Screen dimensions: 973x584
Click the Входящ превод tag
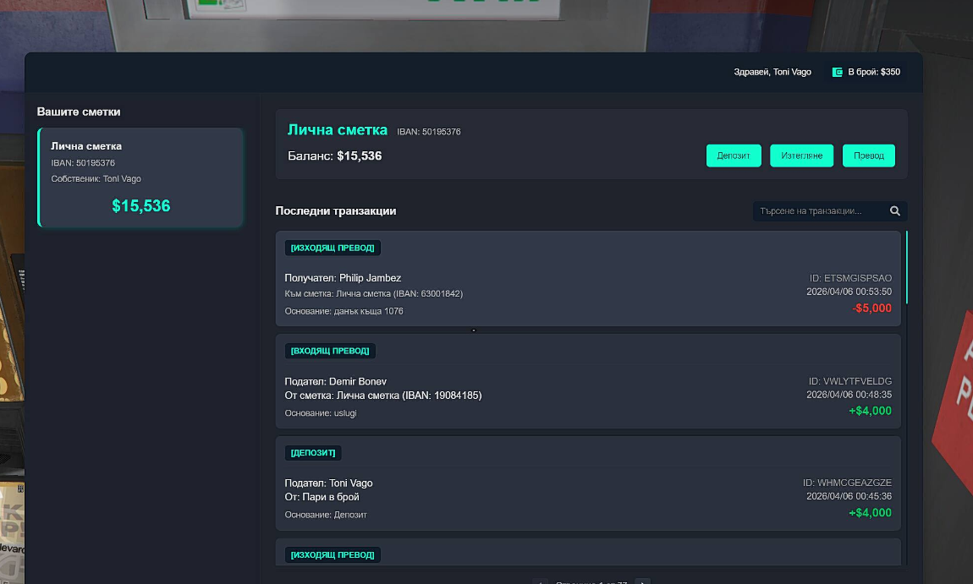[x=330, y=351]
